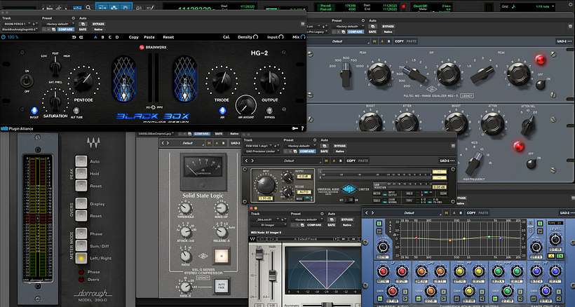The width and height of the screenshot is (575, 307).
Task: Toggle the HG-2 IN/OUT blue button
Action: click(x=34, y=111)
